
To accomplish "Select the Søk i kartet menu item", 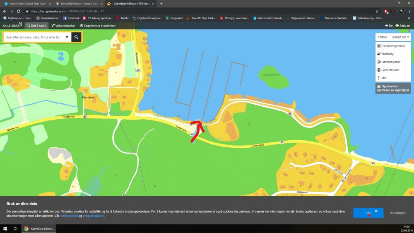I will pos(36,26).
